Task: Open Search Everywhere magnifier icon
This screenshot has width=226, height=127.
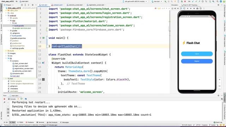Action: (x=218, y=1)
